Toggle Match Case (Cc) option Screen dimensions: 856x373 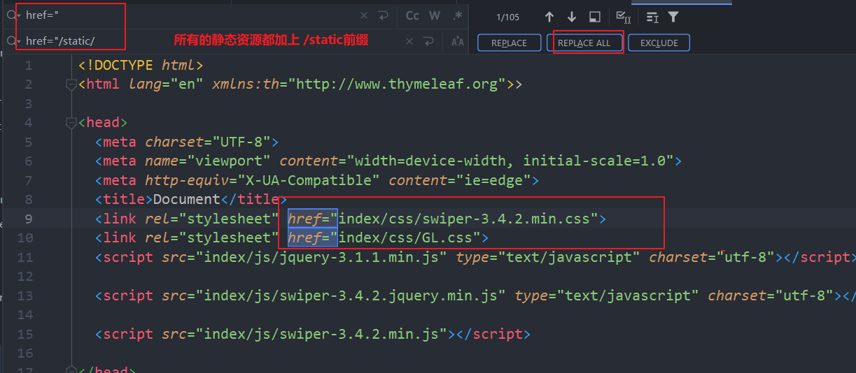point(413,15)
